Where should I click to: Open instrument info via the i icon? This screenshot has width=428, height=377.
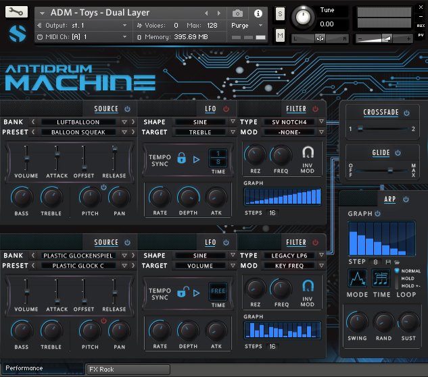(258, 13)
